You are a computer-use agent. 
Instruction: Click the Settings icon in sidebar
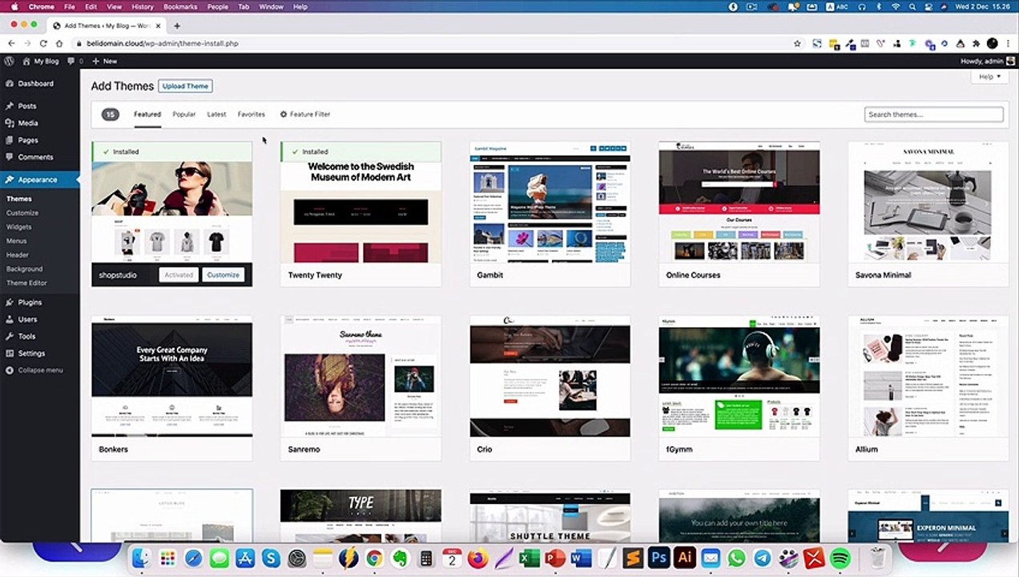point(10,353)
